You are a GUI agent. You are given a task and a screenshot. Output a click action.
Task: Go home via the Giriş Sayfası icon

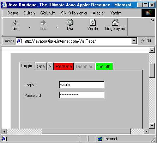tap(115, 22)
